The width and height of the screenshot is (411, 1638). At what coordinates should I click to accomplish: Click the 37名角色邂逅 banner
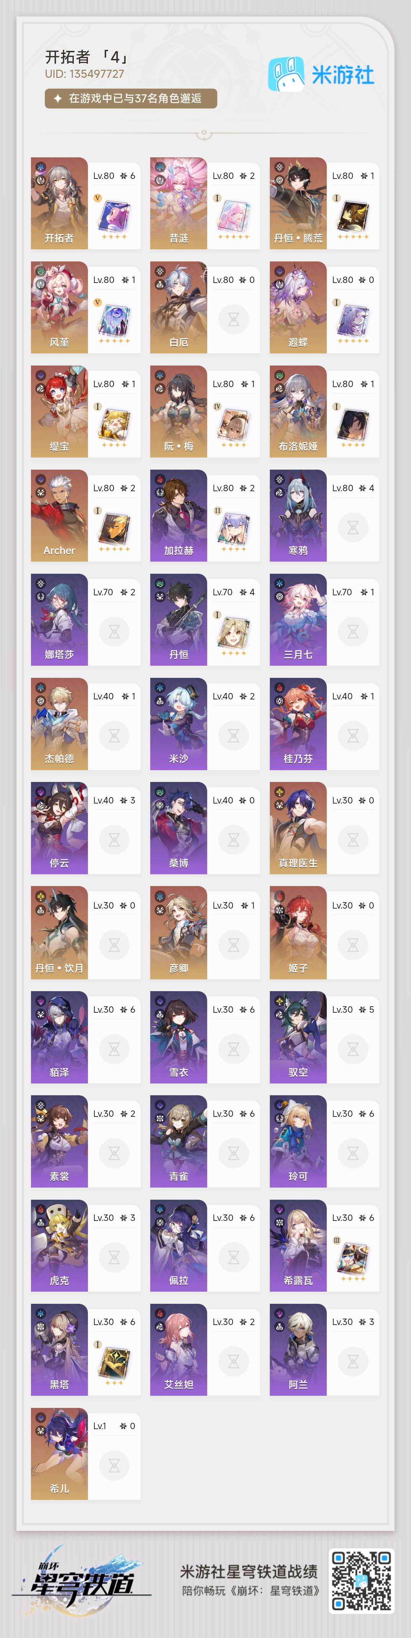131,99
